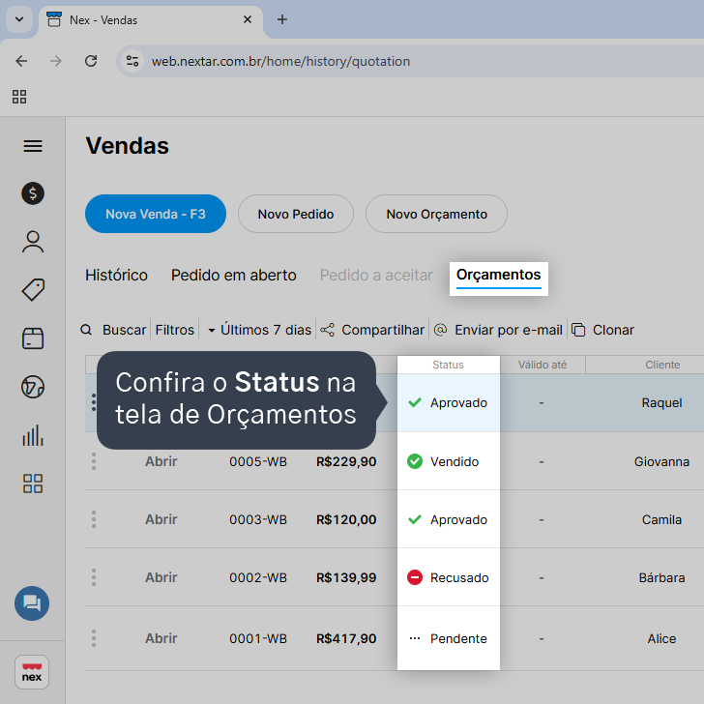Open the Últimos 7 dias period dropdown
The width and height of the screenshot is (704, 704).
coord(259,330)
